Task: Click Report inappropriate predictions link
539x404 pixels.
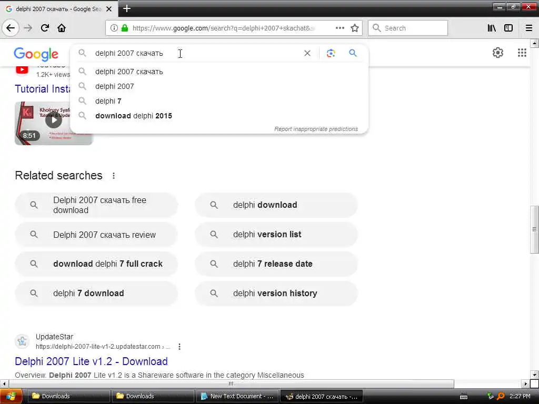Action: 316,129
